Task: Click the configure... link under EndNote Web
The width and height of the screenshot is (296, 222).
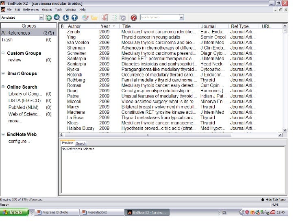Action: 19,141
